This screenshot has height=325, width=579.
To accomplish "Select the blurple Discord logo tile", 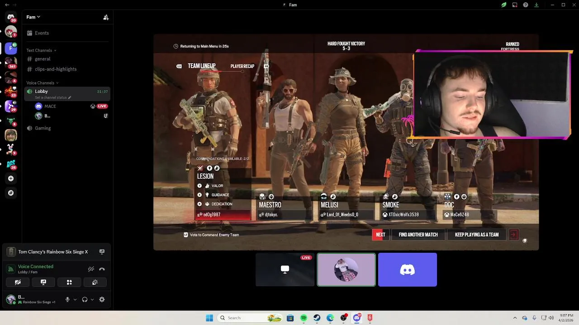I will tap(408, 269).
